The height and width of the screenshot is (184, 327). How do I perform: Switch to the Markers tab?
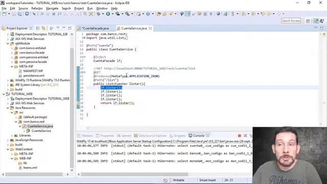click(85, 135)
